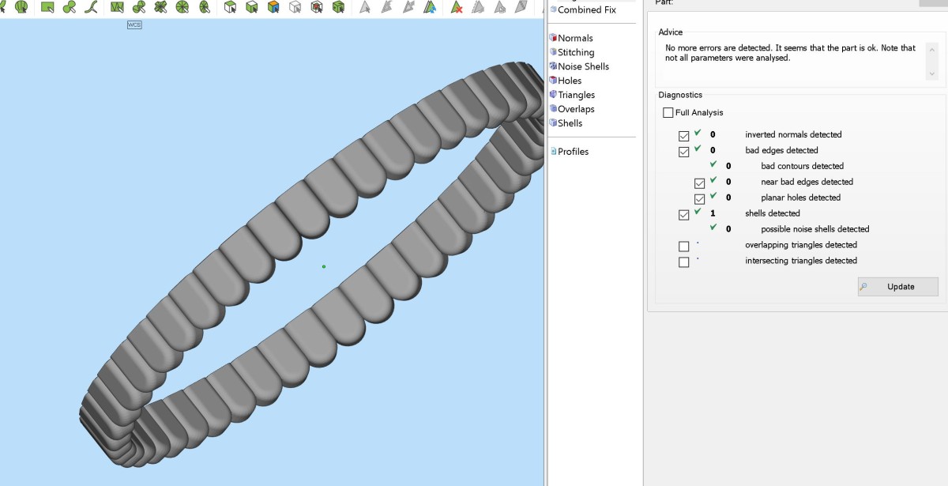Uncheck the inverted normals detected checkbox
Viewport: 948px width, 486px height.
click(684, 135)
